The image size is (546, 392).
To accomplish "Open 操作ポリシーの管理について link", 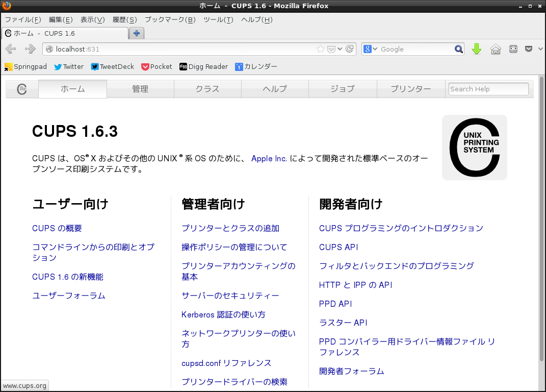I will [x=234, y=247].
